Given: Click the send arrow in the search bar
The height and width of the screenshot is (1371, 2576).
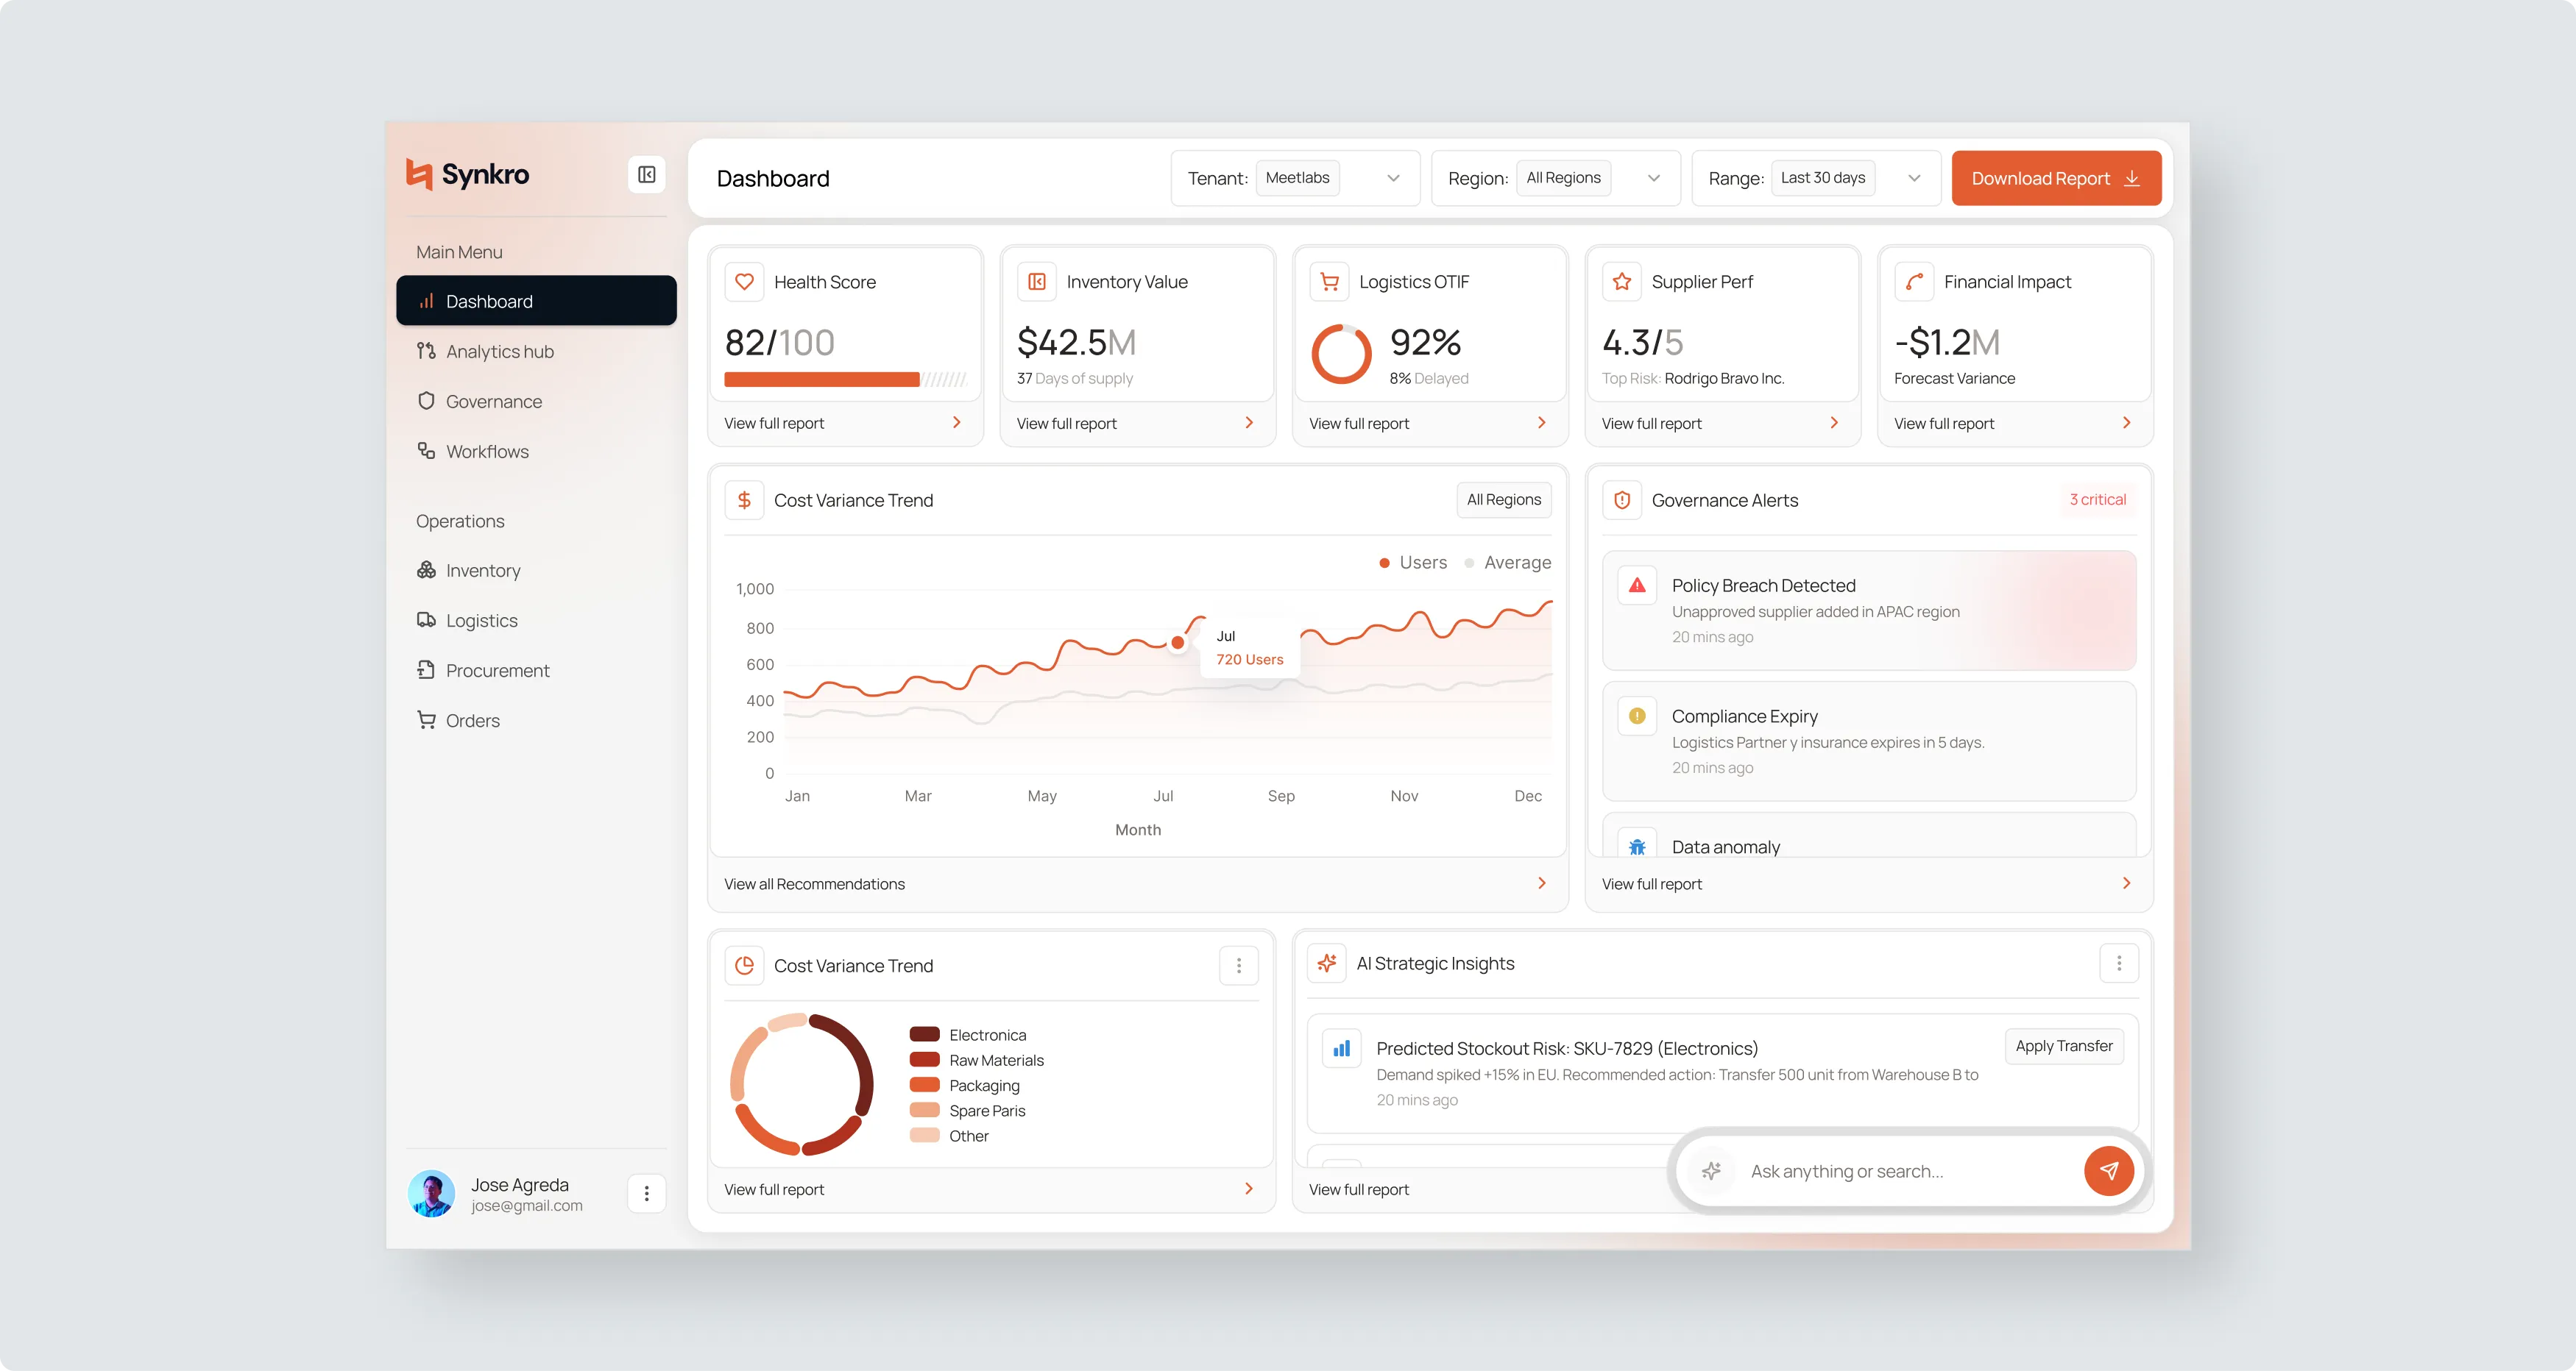Looking at the screenshot, I should pos(2108,1170).
